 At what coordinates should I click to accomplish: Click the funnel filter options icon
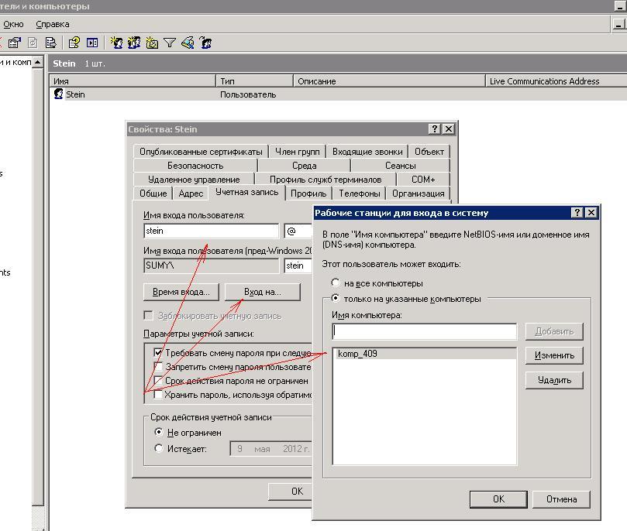170,43
